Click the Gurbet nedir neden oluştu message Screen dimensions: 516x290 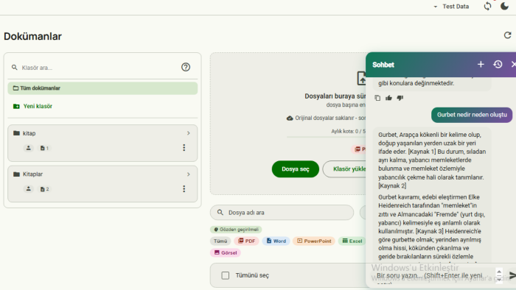click(x=472, y=115)
